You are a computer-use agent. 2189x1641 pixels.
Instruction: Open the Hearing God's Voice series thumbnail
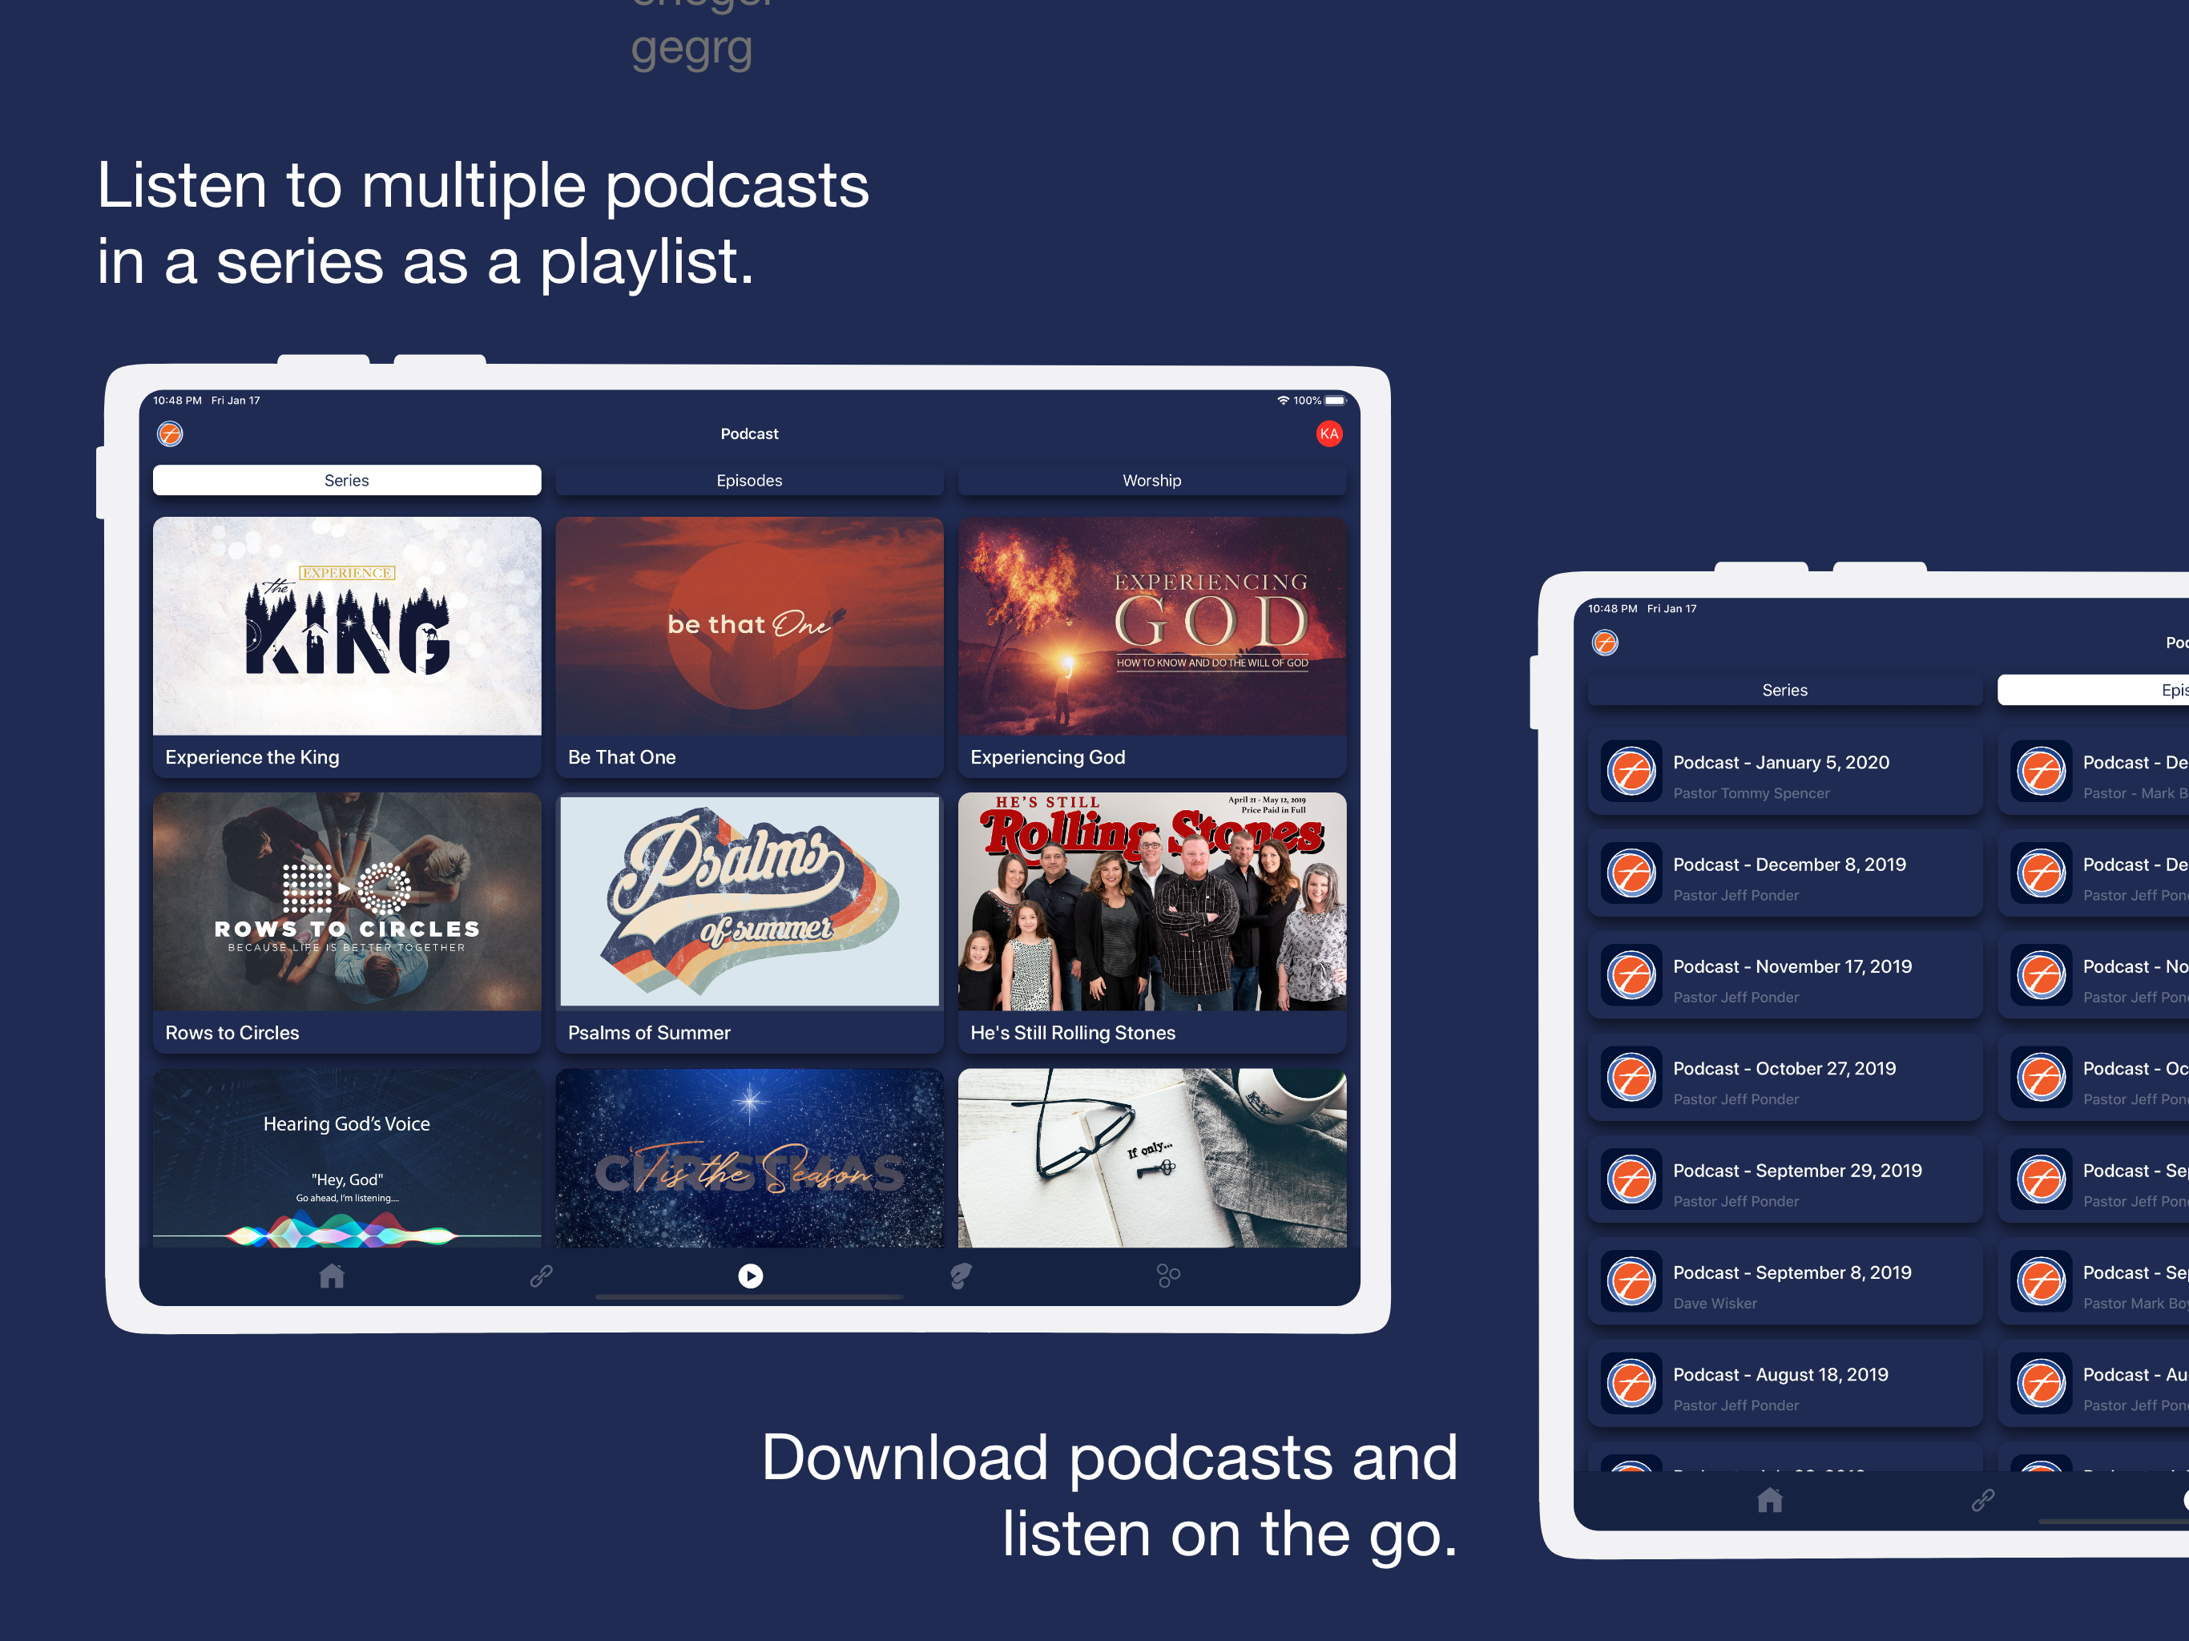pyautogui.click(x=346, y=1158)
